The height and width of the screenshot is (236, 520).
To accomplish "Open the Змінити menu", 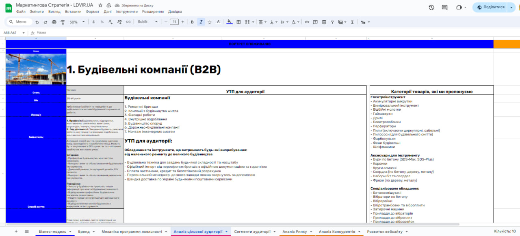I will [x=37, y=12].
